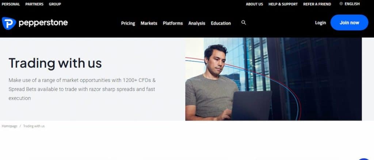The height and width of the screenshot is (160, 374).
Task: Expand the Education navigation item
Action: (x=221, y=23)
